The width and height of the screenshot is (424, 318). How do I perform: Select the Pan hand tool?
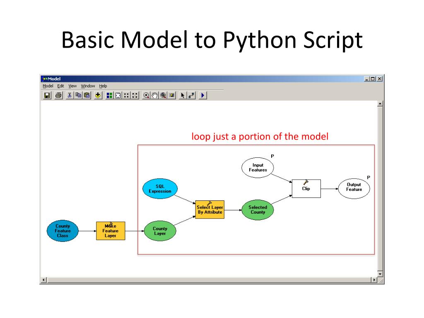click(154, 96)
